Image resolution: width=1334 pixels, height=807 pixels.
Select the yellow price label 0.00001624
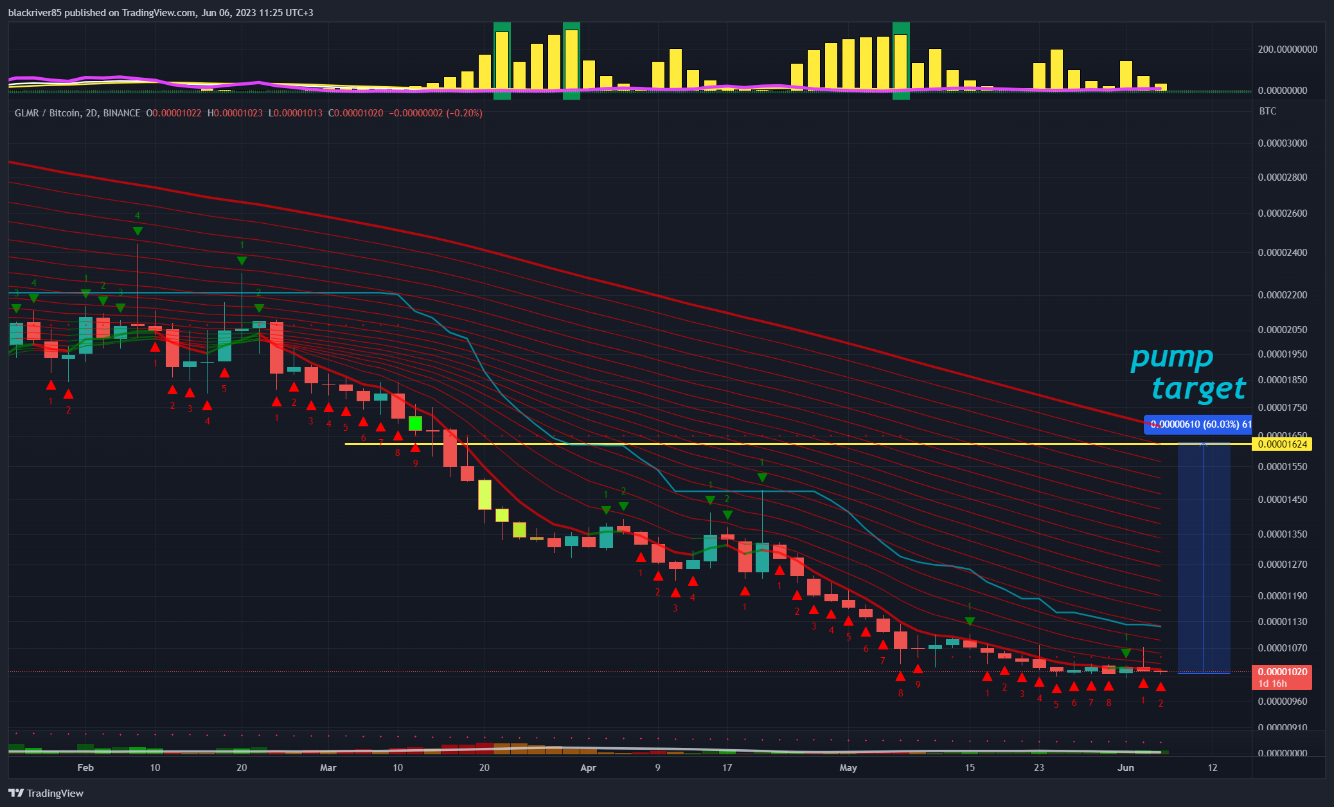1282,444
